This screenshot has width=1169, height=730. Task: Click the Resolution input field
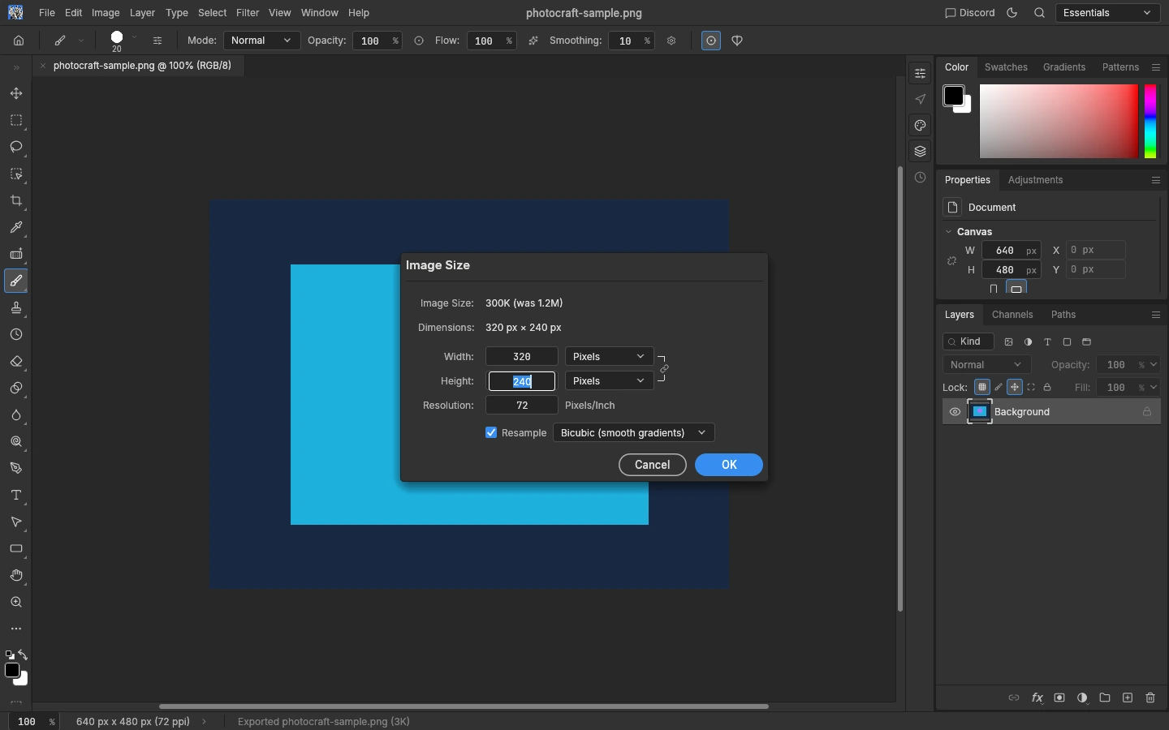point(522,406)
